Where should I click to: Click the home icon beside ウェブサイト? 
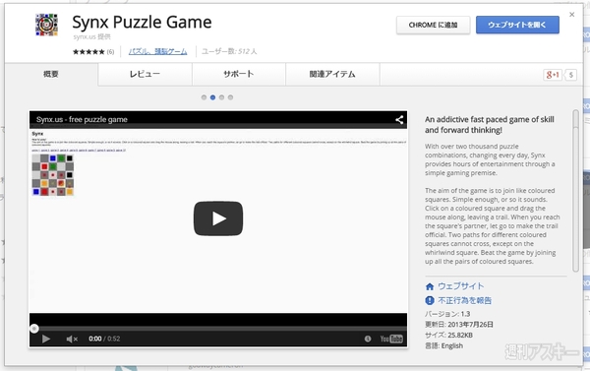pyautogui.click(x=430, y=286)
